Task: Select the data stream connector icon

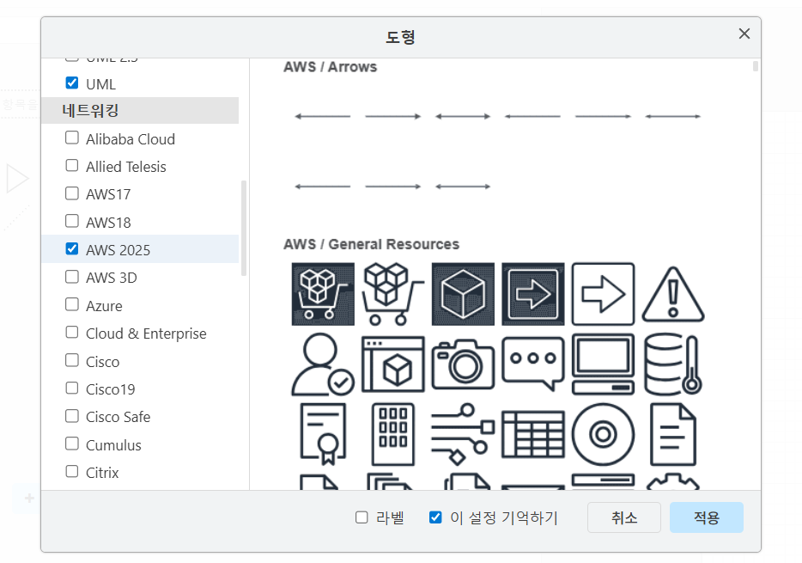Action: pos(463,435)
